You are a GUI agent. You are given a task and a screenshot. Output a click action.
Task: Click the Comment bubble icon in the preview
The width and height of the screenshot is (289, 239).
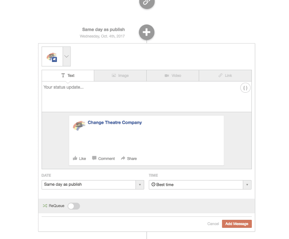tap(94, 158)
